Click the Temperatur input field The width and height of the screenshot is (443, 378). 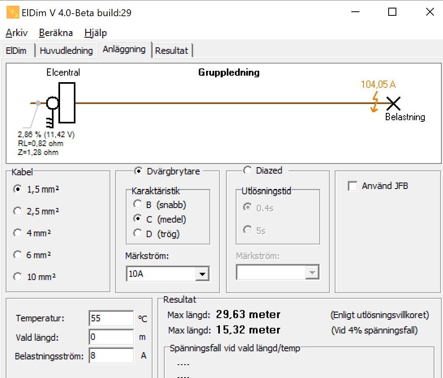[111, 318]
